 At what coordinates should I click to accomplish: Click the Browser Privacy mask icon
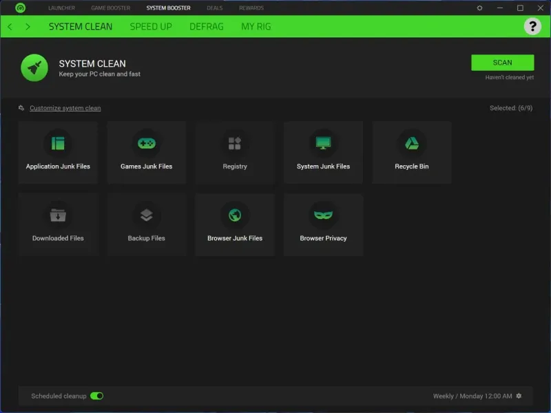(323, 215)
